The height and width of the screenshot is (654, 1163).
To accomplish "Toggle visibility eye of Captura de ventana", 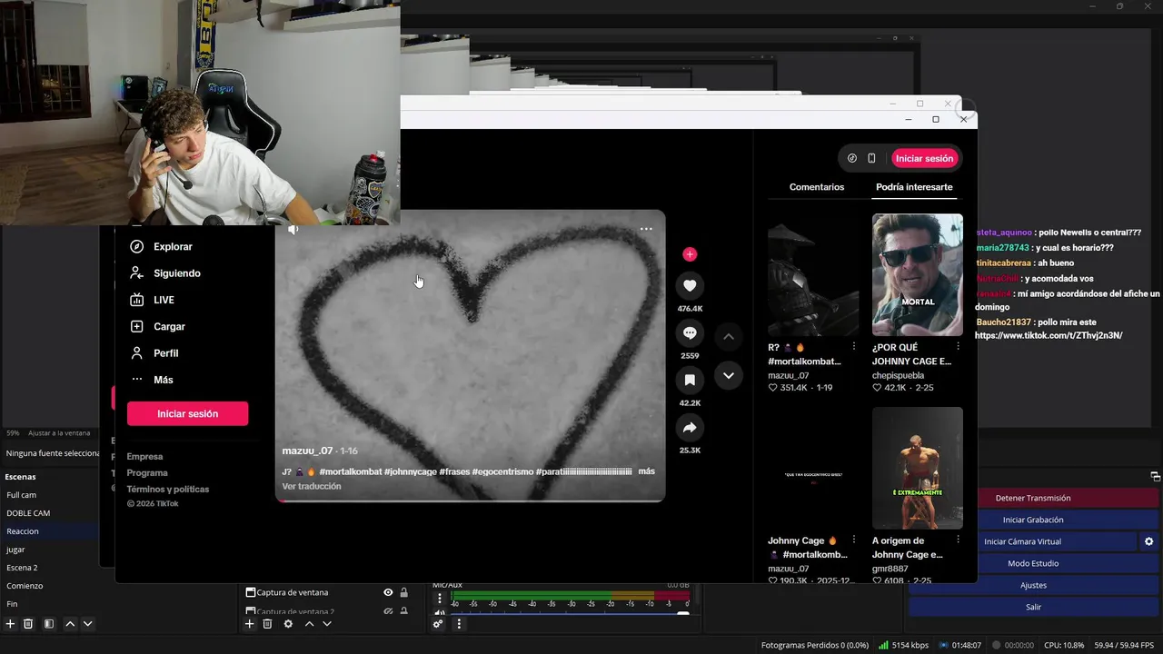I will [x=388, y=592].
